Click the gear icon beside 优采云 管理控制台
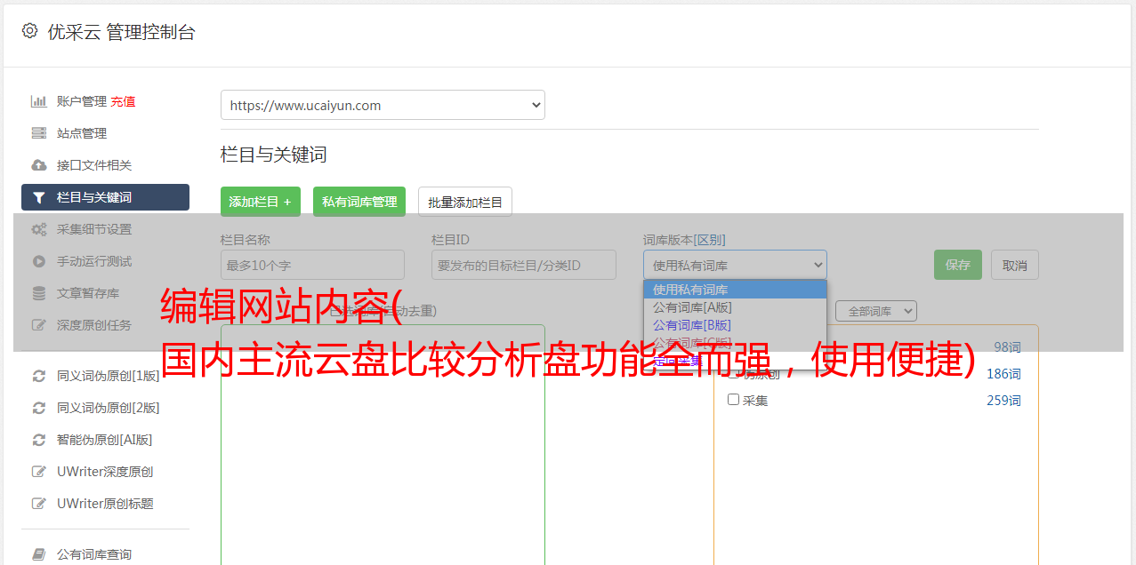This screenshot has width=1136, height=565. [x=29, y=31]
